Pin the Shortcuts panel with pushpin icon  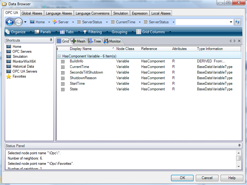(x=51, y=40)
